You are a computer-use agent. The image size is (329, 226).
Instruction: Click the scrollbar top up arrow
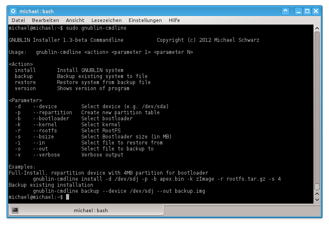[317, 28]
